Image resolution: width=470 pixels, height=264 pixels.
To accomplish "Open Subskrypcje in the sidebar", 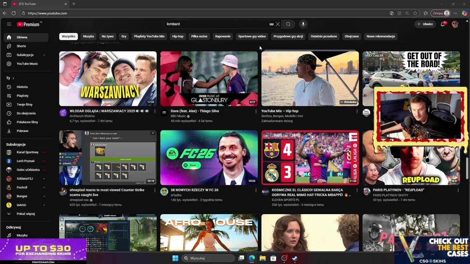I will pyautogui.click(x=26, y=55).
